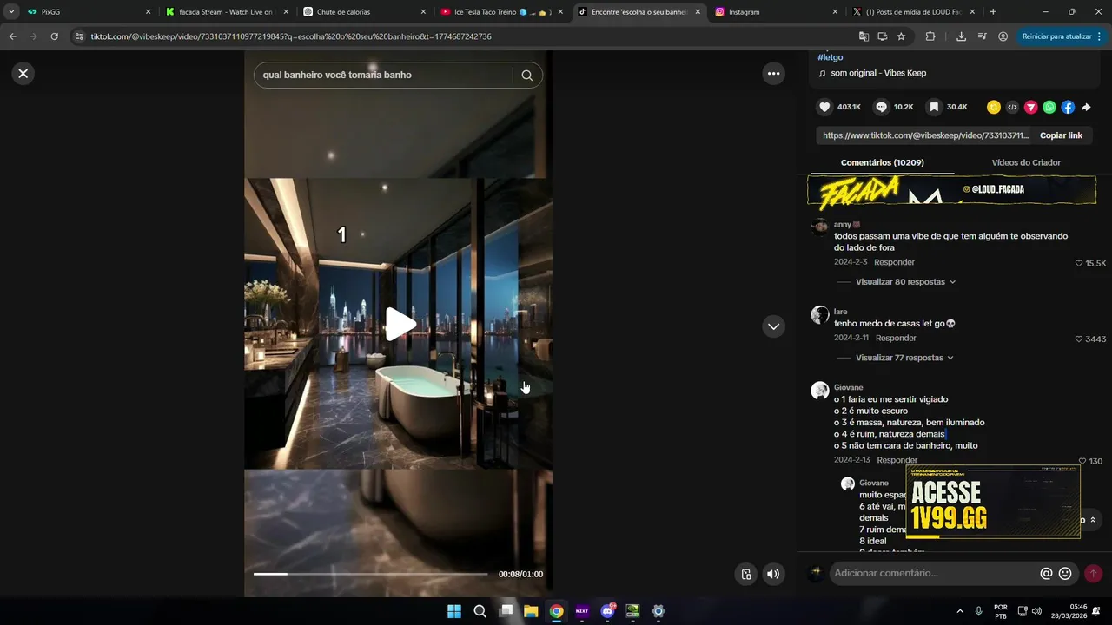Viewport: 1112px width, 625px height.
Task: Open a new browser tab
Action: [993, 12]
